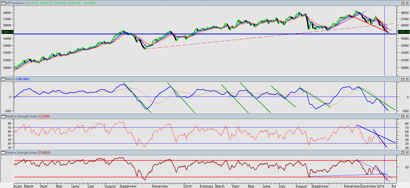Click -500 on the MACD left axis
This screenshot has height=188, width=410.
[x=8, y=111]
